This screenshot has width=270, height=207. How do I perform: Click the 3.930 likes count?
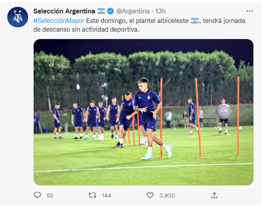click(x=167, y=196)
